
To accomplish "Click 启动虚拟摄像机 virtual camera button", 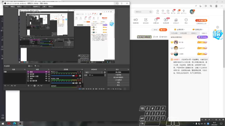I will [118, 77].
